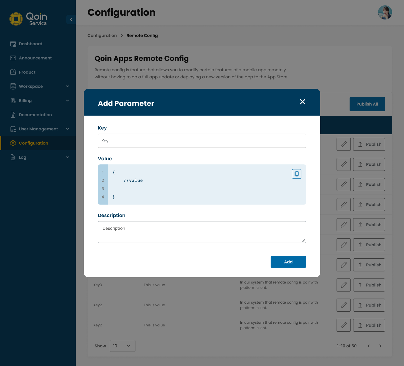Expand the User Management section
The height and width of the screenshot is (366, 404).
67,129
